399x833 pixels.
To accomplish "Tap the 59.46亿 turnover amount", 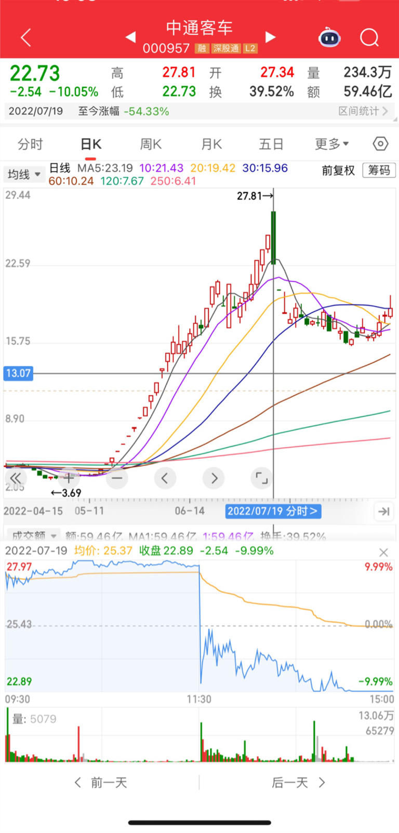I will [367, 92].
